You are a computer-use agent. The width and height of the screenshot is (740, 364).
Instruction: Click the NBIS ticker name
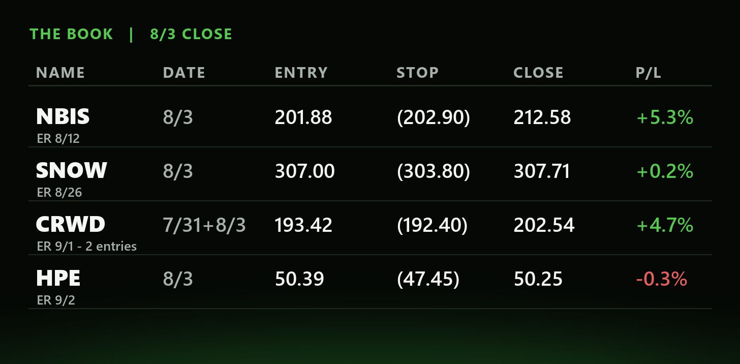point(63,117)
